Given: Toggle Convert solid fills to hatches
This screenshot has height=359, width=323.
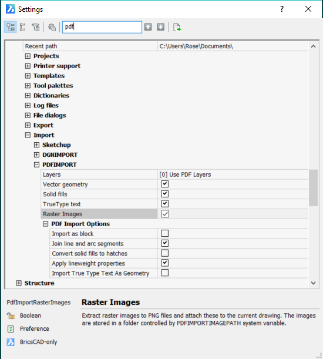Looking at the screenshot, I should [165, 253].
